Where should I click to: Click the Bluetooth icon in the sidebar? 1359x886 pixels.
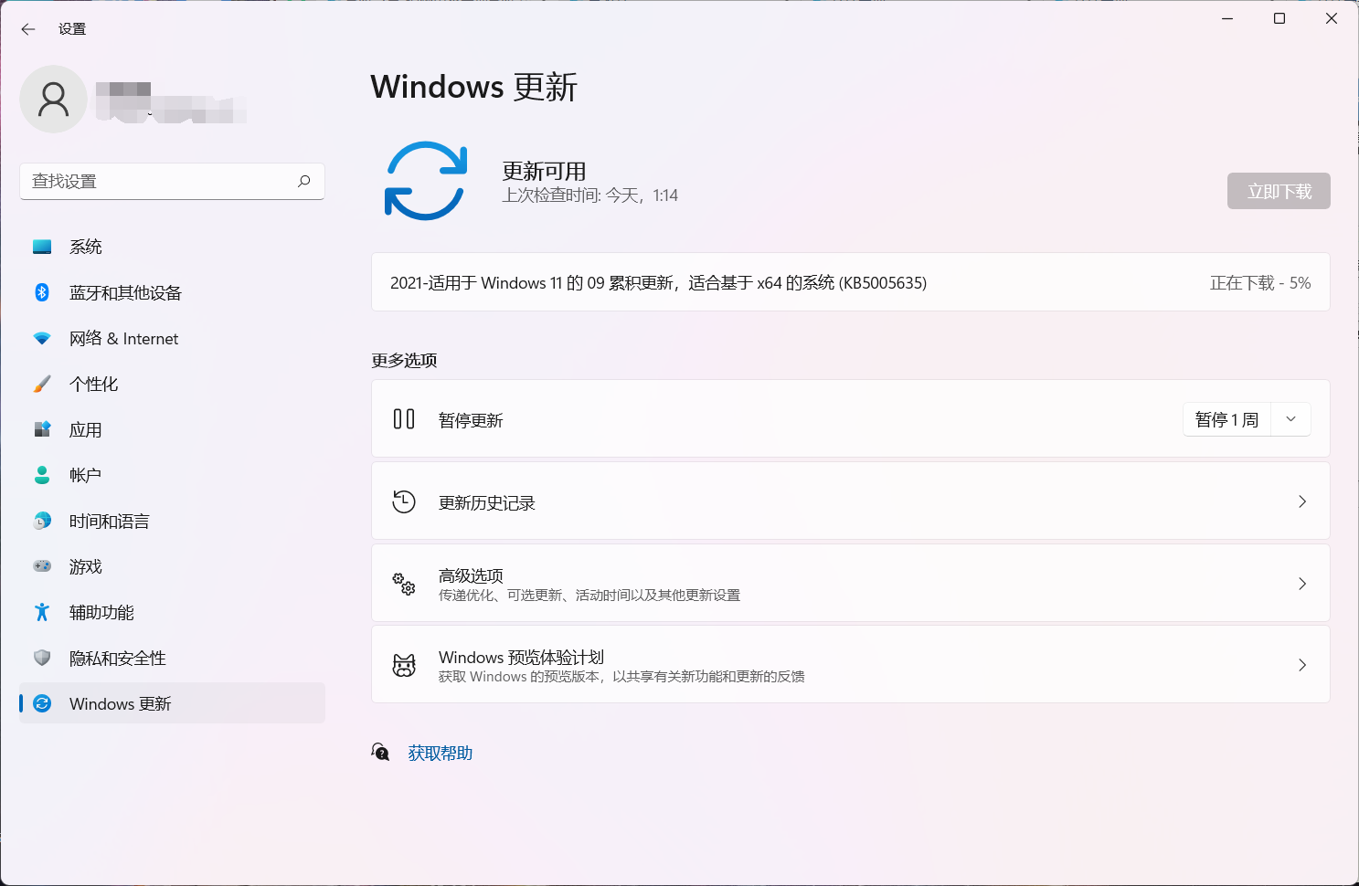[x=42, y=292]
